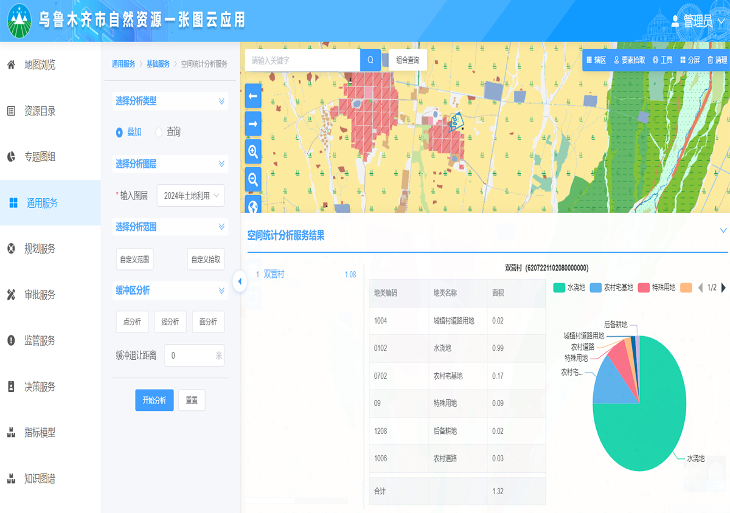Click the 线分析 button
This screenshot has width=730, height=513.
[x=170, y=322]
